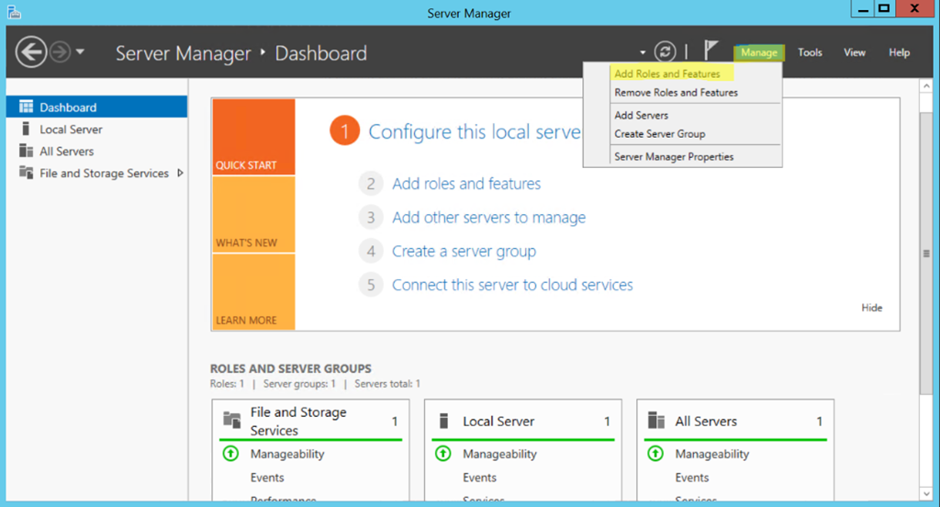Screen dimensions: 940x507
Task: Click Events under All Servers tile
Action: (x=692, y=478)
